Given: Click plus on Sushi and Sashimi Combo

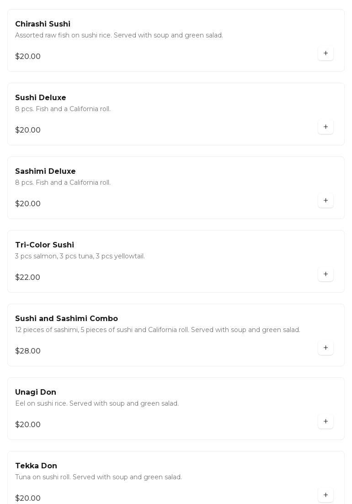Looking at the screenshot, I should tap(325, 348).
